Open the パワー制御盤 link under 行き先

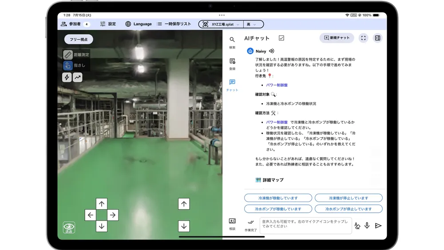pos(277,85)
